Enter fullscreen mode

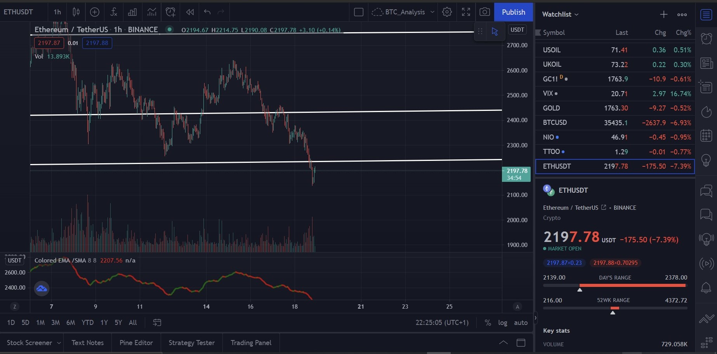click(x=466, y=12)
